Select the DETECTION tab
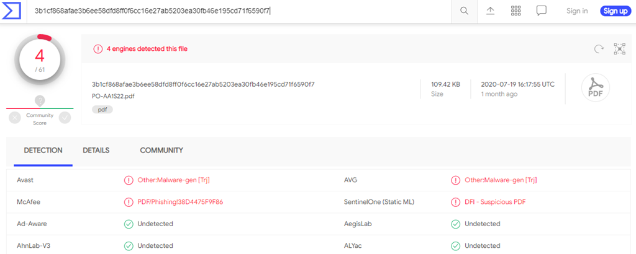 coord(43,151)
